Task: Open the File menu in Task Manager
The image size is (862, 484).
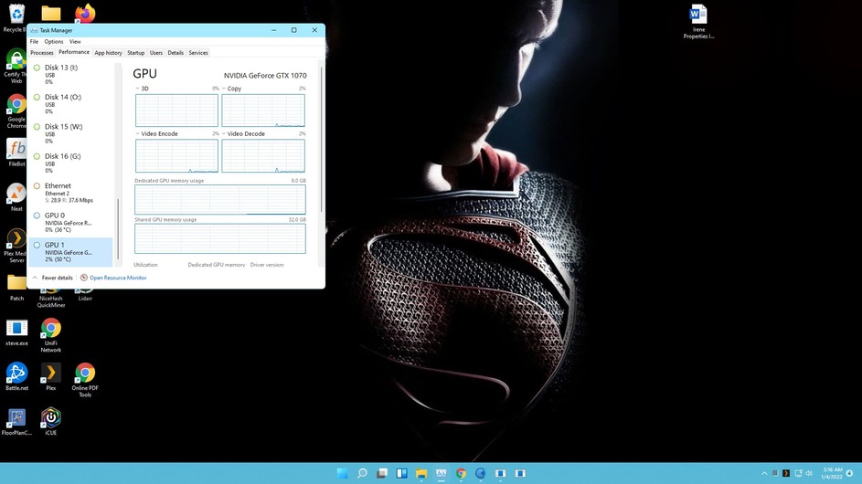Action: tap(34, 41)
